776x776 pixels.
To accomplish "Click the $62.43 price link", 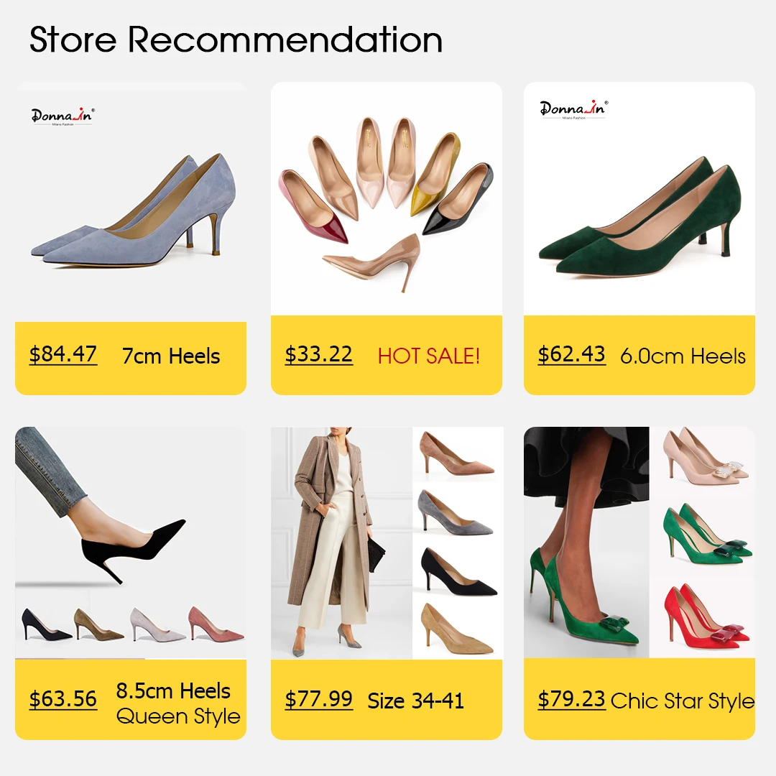I will click(572, 354).
